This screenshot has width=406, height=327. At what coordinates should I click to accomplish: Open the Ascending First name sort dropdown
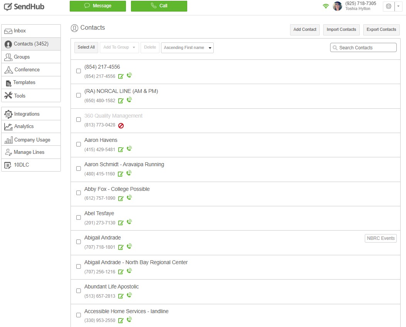point(187,48)
